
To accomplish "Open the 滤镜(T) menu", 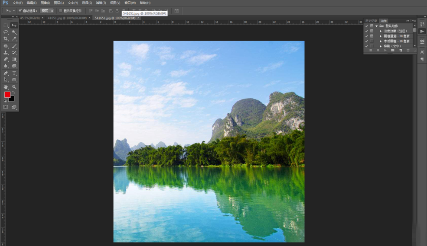I will (101, 3).
